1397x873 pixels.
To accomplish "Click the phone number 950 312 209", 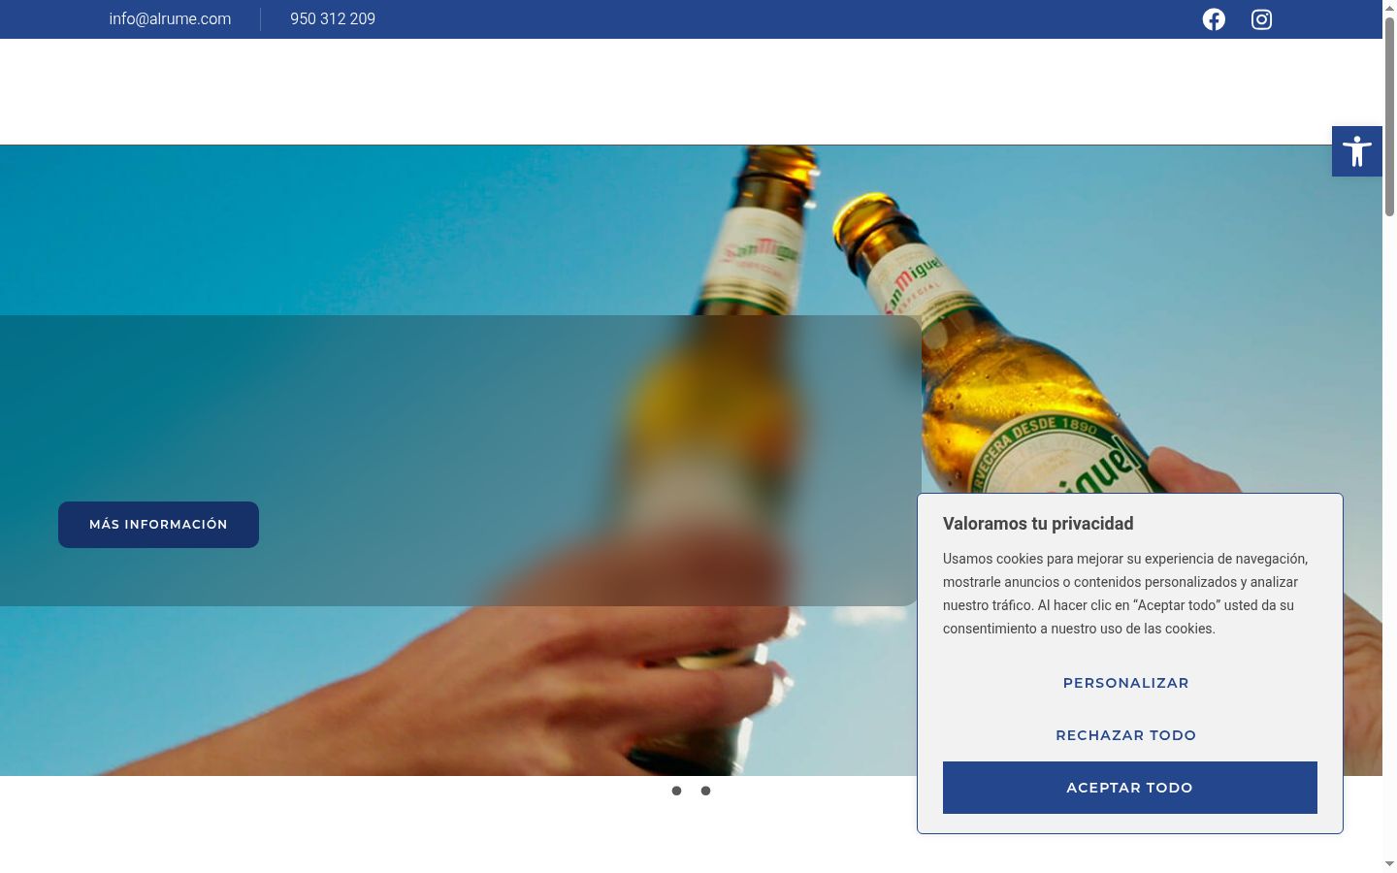I will (333, 18).
